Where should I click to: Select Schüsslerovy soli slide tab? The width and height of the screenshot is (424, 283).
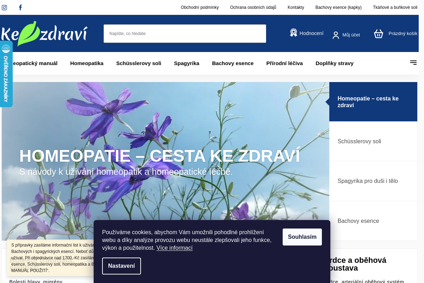tap(373, 141)
